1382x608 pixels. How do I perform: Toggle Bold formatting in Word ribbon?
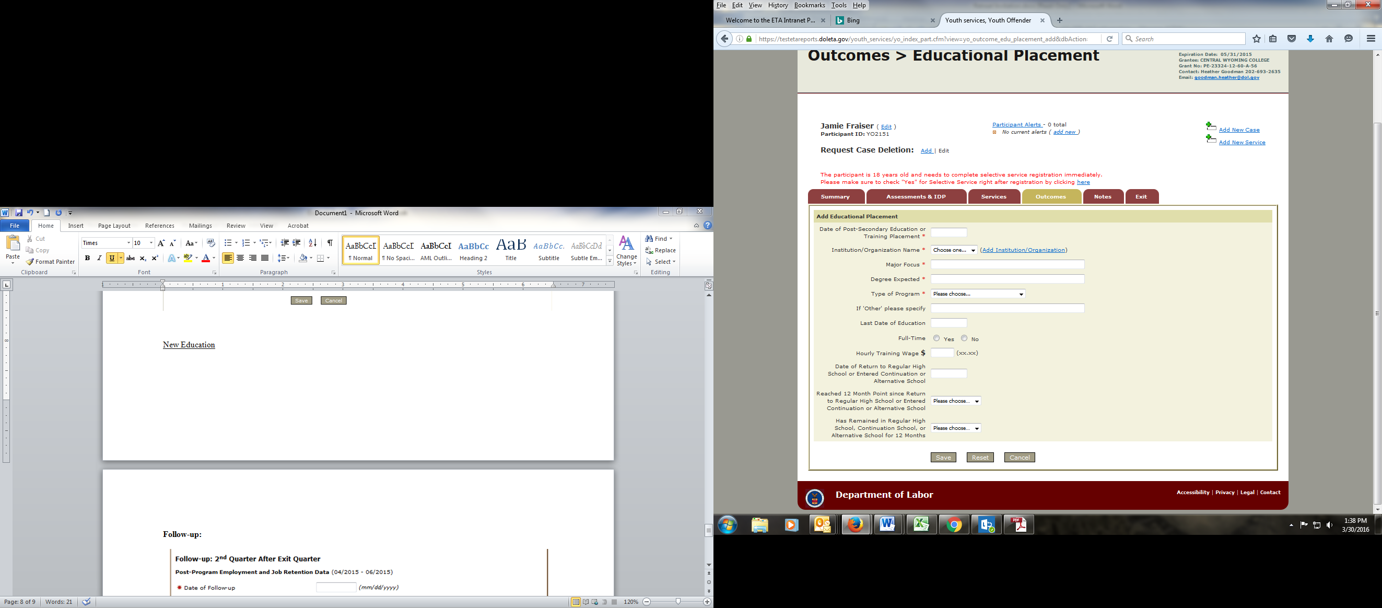(x=87, y=258)
